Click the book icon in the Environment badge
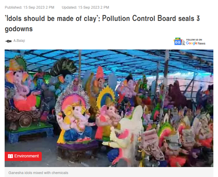The width and height of the screenshot is (218, 177). pos(10,156)
